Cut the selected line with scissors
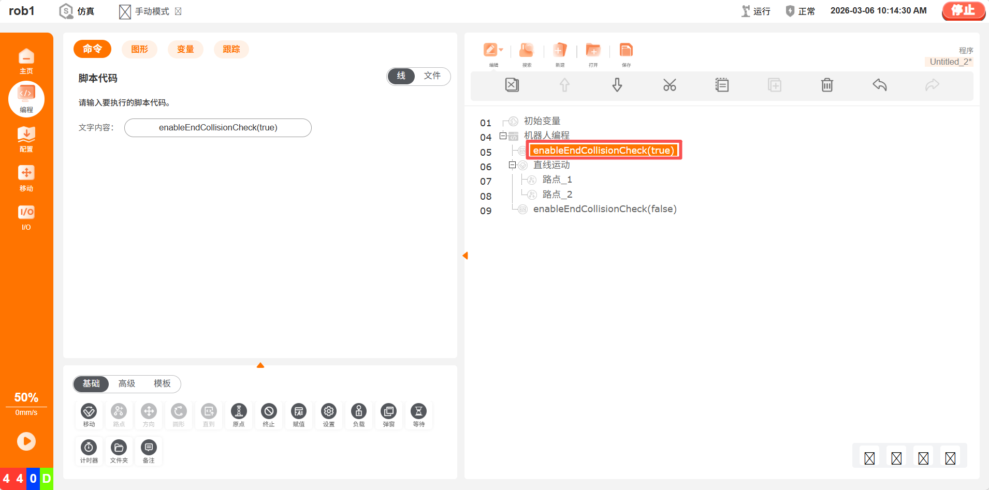Screen dimensions: 989x490 click(670, 85)
